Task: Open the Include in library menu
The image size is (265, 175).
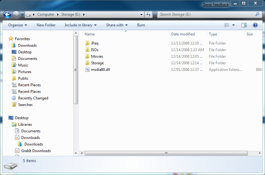Action: click(81, 25)
